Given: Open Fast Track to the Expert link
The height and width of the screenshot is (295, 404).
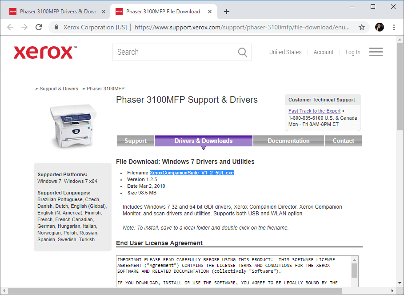Looking at the screenshot, I should (314, 111).
